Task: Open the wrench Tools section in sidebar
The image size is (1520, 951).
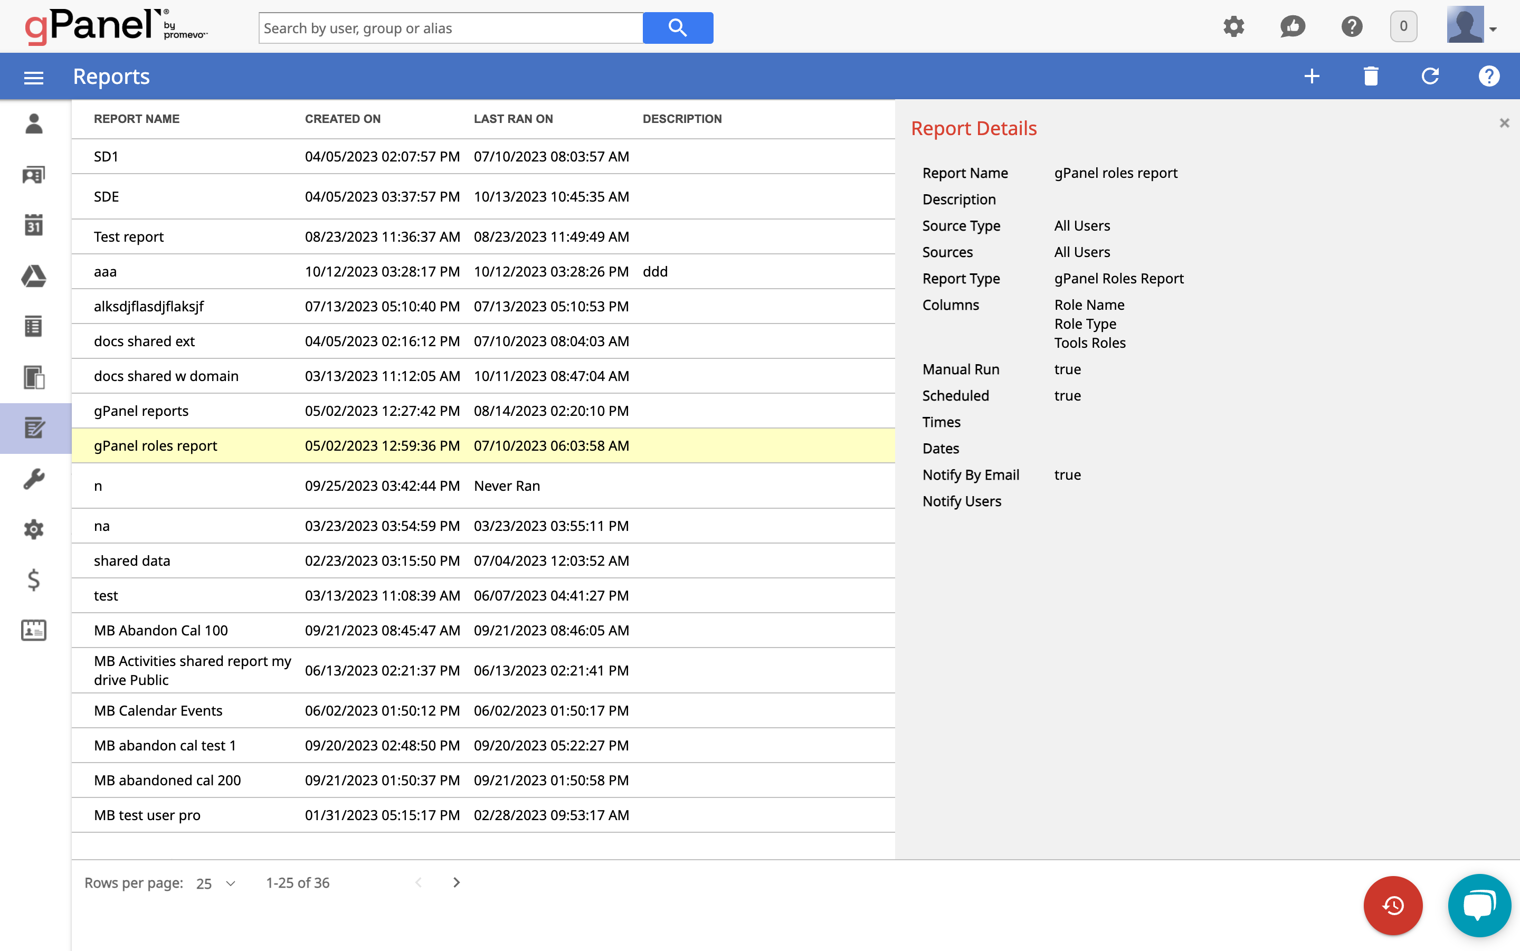Action: [x=34, y=479]
